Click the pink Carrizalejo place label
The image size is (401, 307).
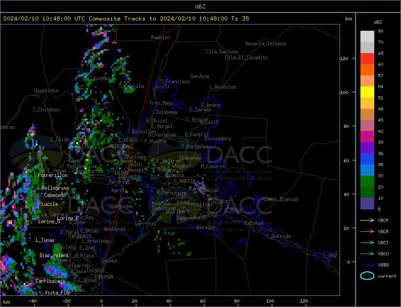tap(50, 281)
